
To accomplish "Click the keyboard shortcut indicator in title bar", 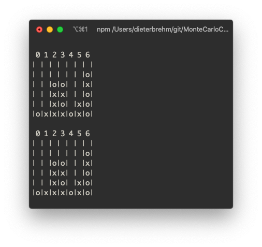I will [80, 30].
